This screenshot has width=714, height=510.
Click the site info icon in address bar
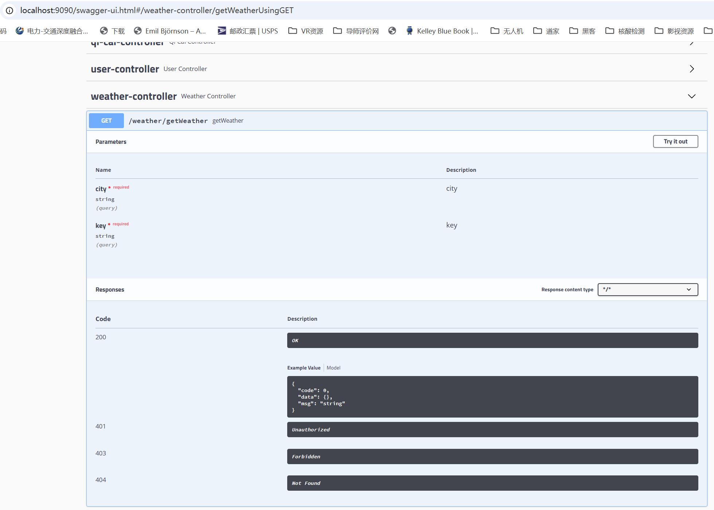(x=9, y=11)
